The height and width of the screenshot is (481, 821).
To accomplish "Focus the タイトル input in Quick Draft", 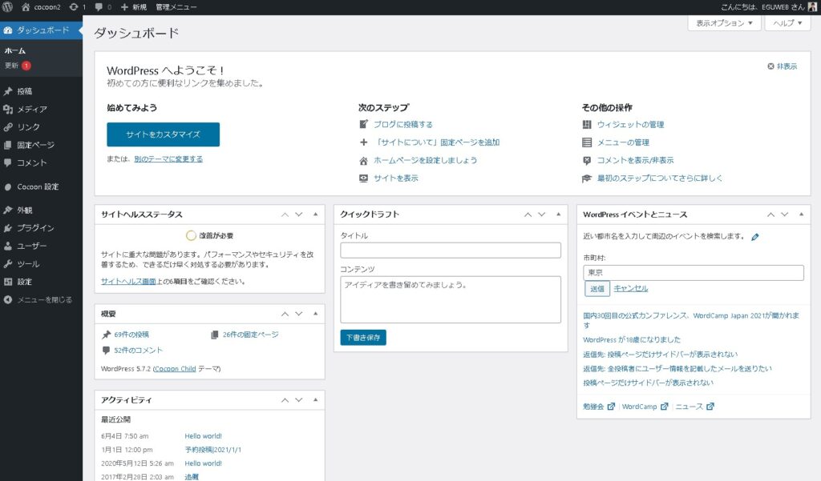I will click(450, 251).
